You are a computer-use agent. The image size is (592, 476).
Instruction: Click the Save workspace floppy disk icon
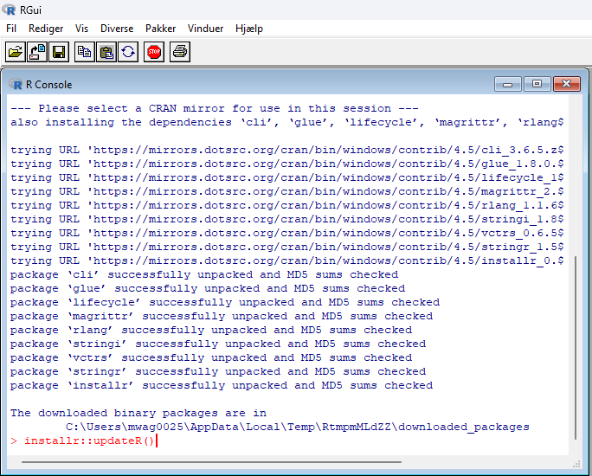[59, 52]
